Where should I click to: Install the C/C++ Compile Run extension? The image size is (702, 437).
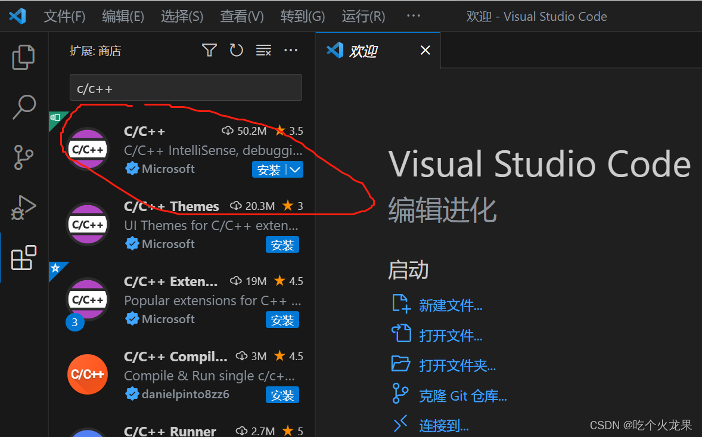pos(282,395)
